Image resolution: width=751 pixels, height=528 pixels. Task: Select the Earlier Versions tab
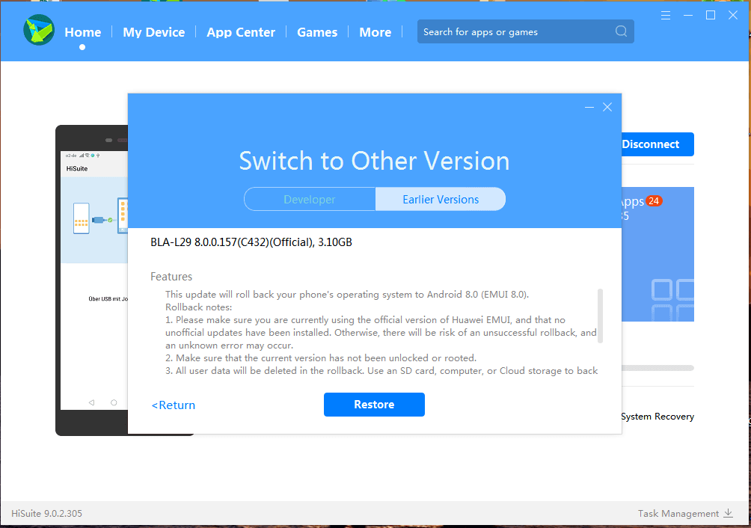point(441,199)
